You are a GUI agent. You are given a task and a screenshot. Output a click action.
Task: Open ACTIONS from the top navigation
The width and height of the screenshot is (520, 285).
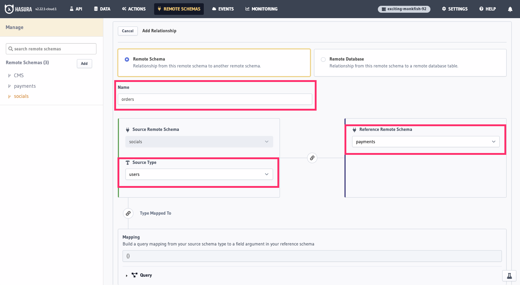tap(125, 9)
